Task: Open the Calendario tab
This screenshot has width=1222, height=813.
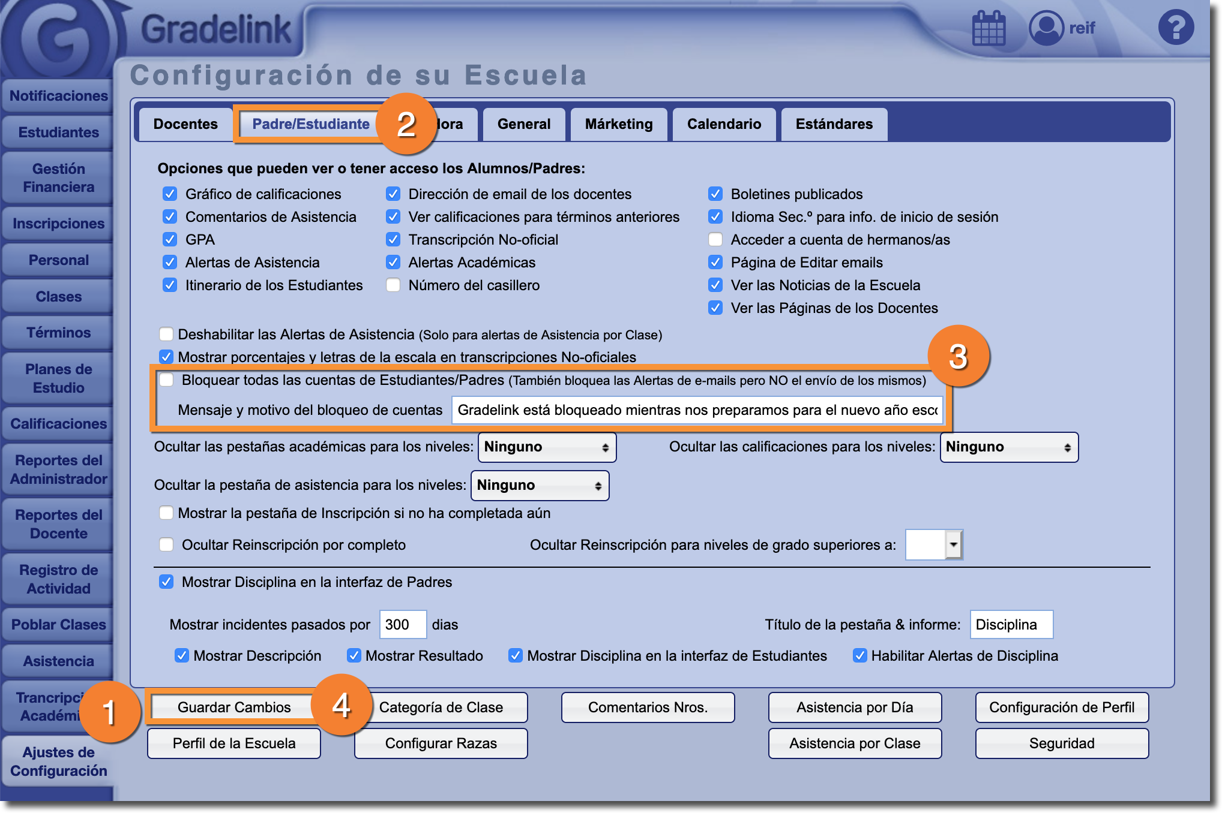Action: coord(724,124)
